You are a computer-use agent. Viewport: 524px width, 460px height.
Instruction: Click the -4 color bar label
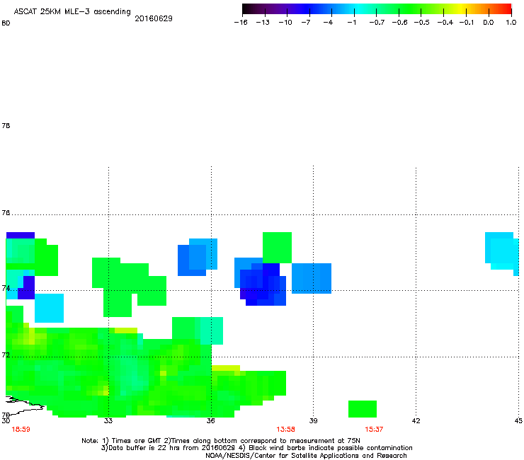click(328, 23)
